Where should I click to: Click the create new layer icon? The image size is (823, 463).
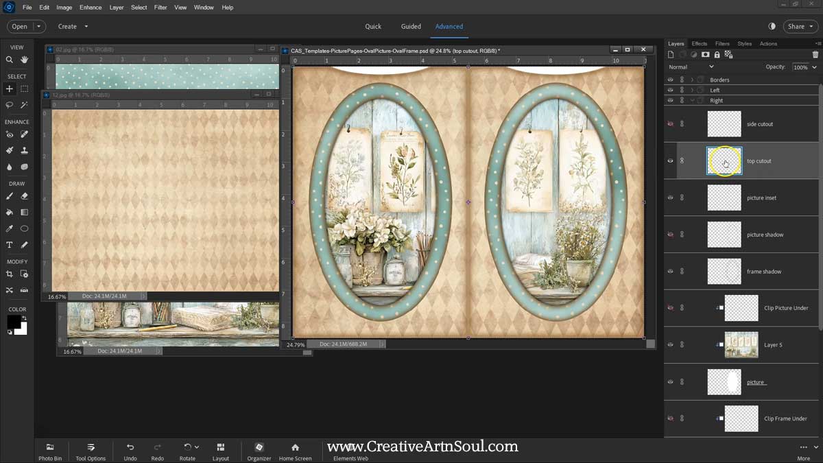coord(671,55)
